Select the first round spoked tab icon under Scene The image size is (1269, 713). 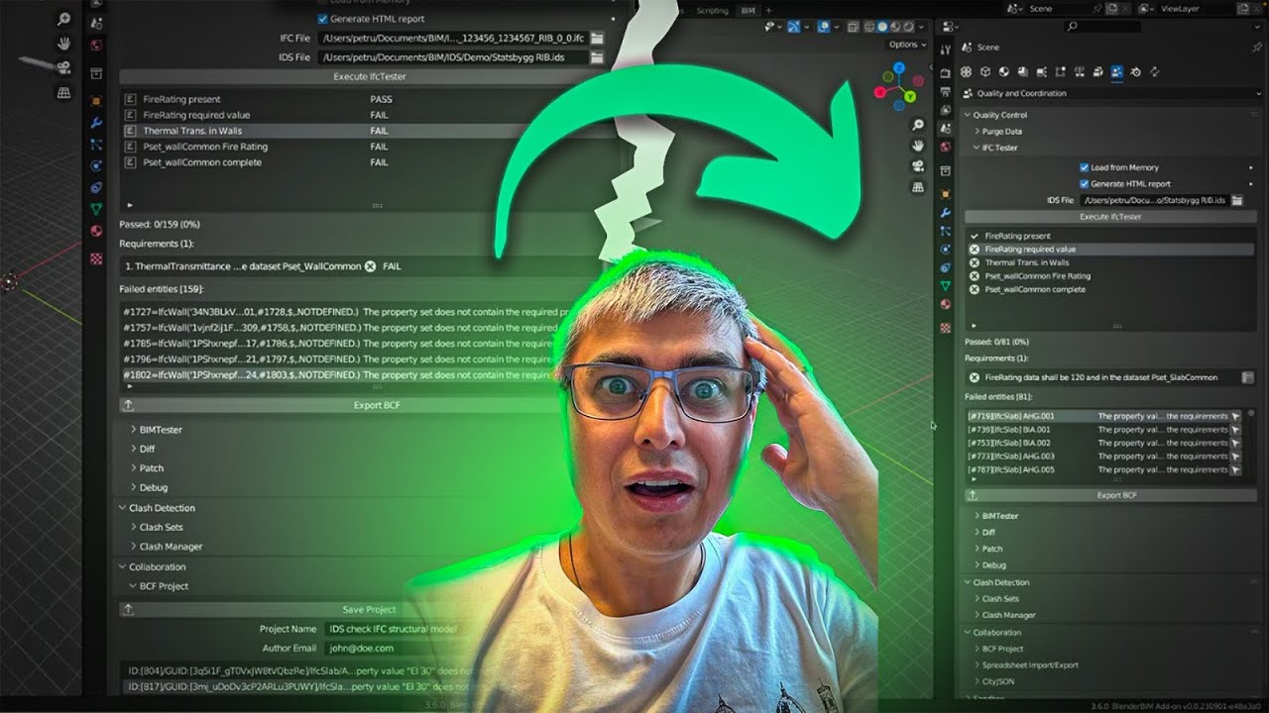pyautogui.click(x=966, y=71)
